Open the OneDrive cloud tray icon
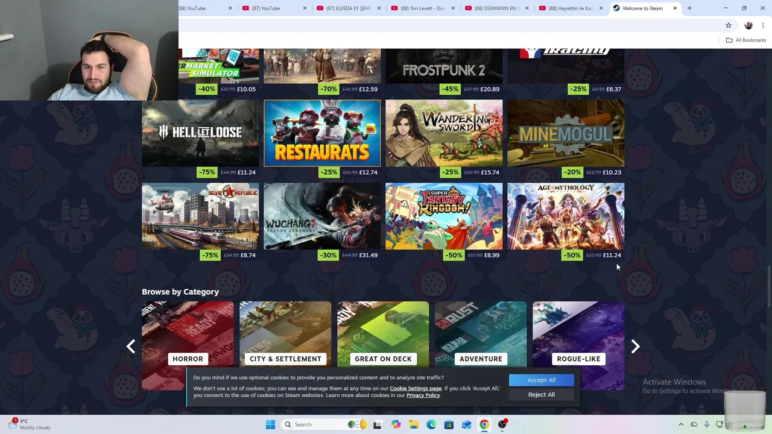 click(x=694, y=424)
